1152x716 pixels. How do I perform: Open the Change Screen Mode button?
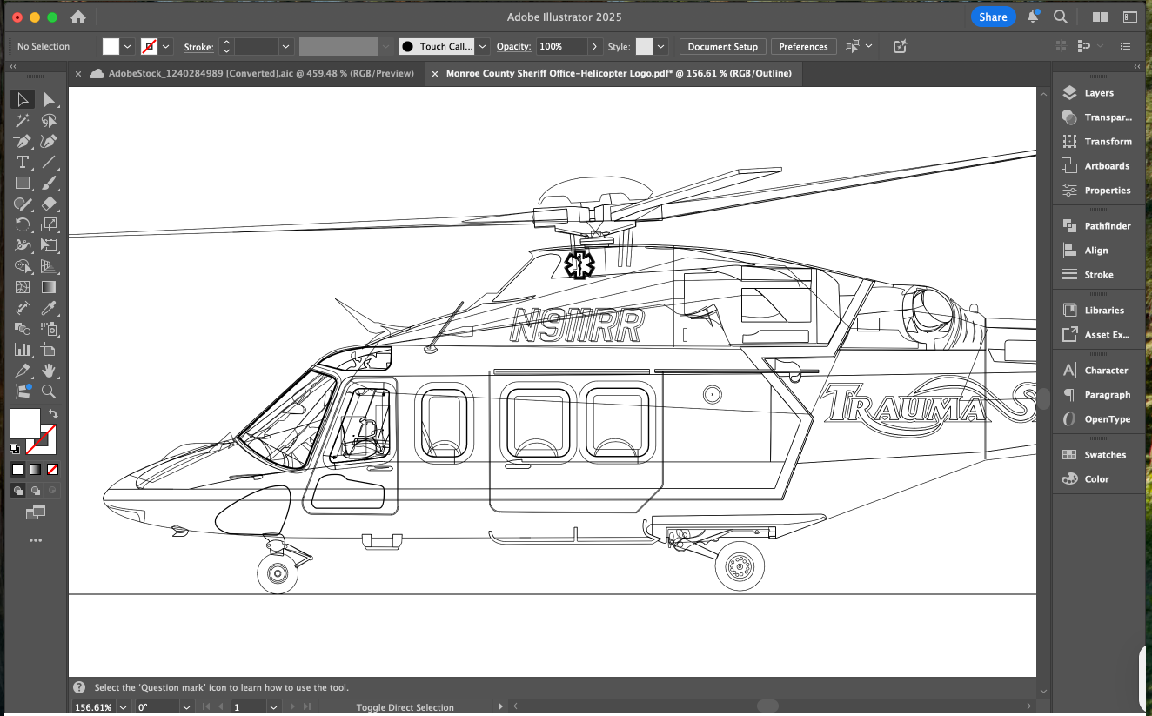pos(36,513)
